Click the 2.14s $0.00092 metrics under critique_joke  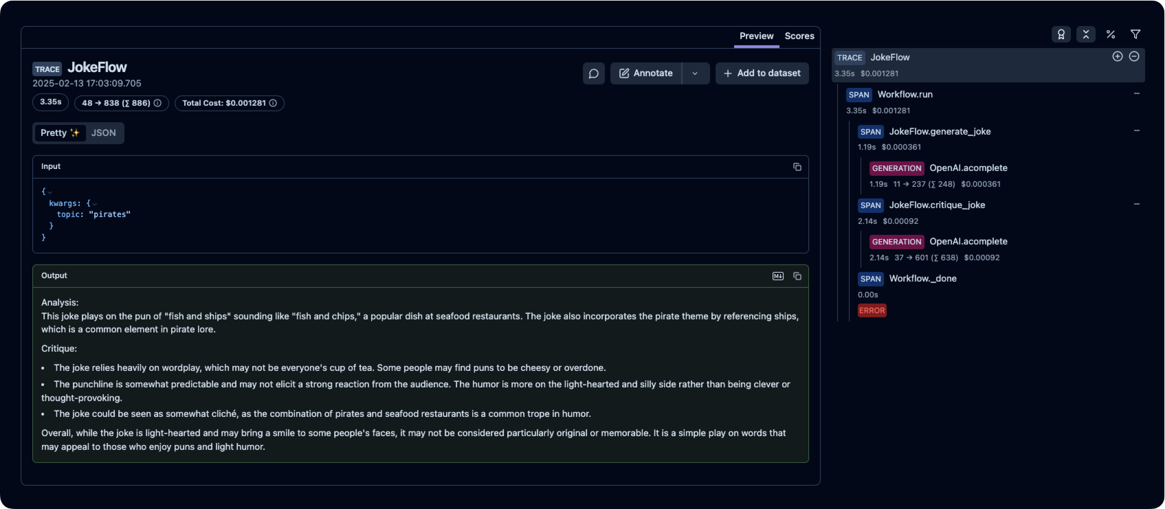888,221
